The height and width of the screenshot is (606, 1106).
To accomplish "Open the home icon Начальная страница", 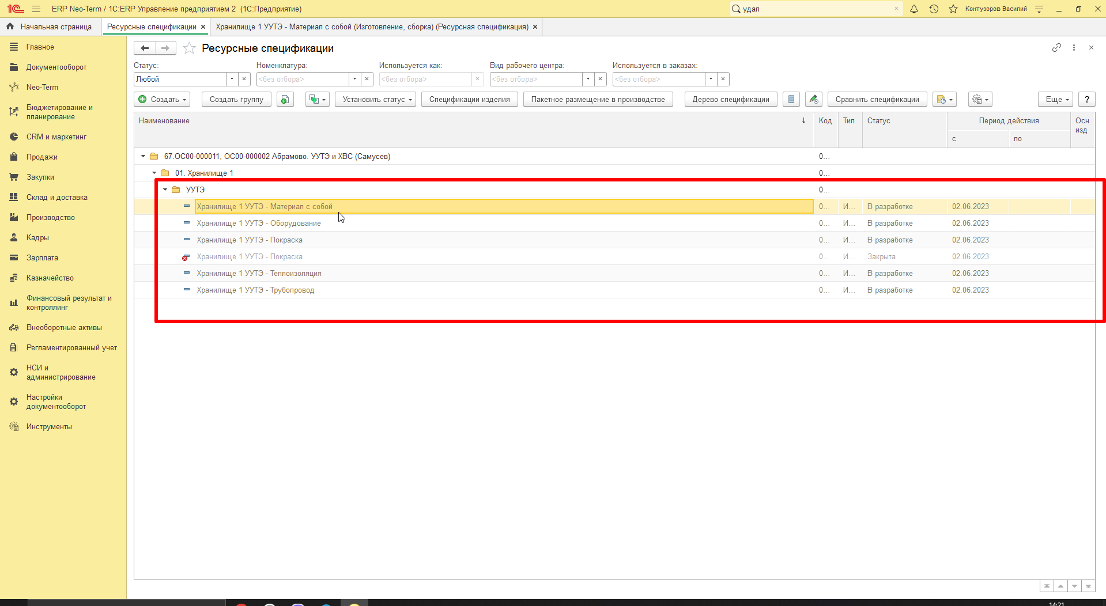I will pyautogui.click(x=10, y=26).
